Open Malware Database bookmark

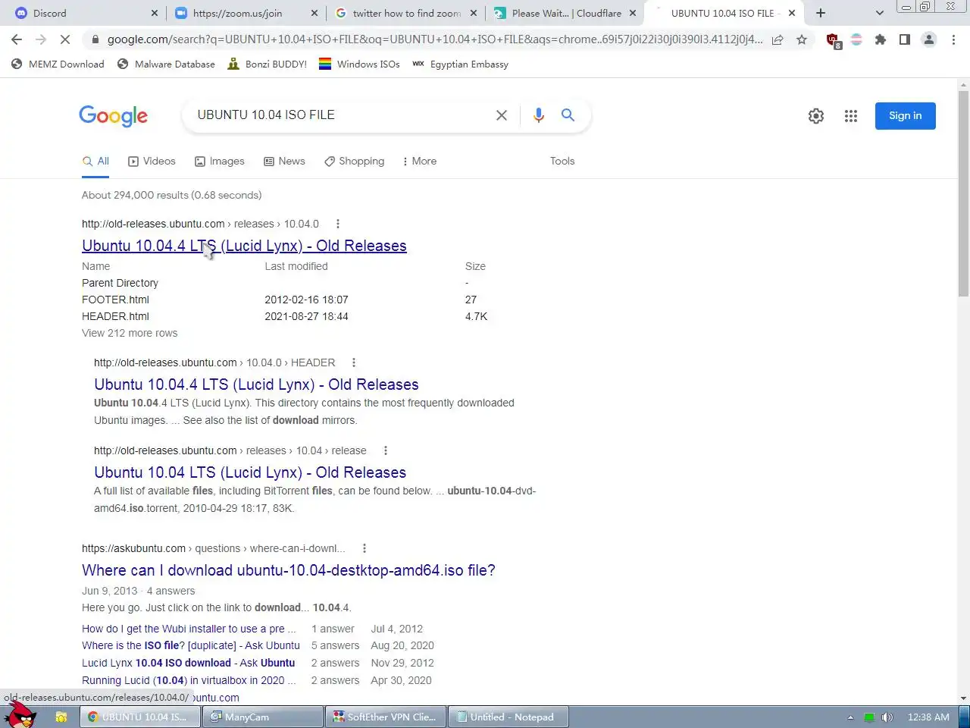pyautogui.click(x=166, y=64)
